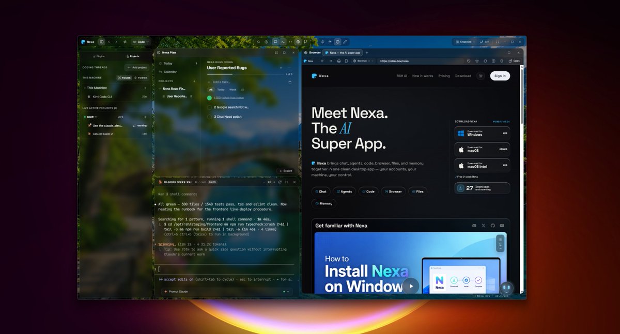Go forward with the top bar right arrow
Image resolution: width=620 pixels, height=334 pixels.
pyautogui.click(x=116, y=42)
